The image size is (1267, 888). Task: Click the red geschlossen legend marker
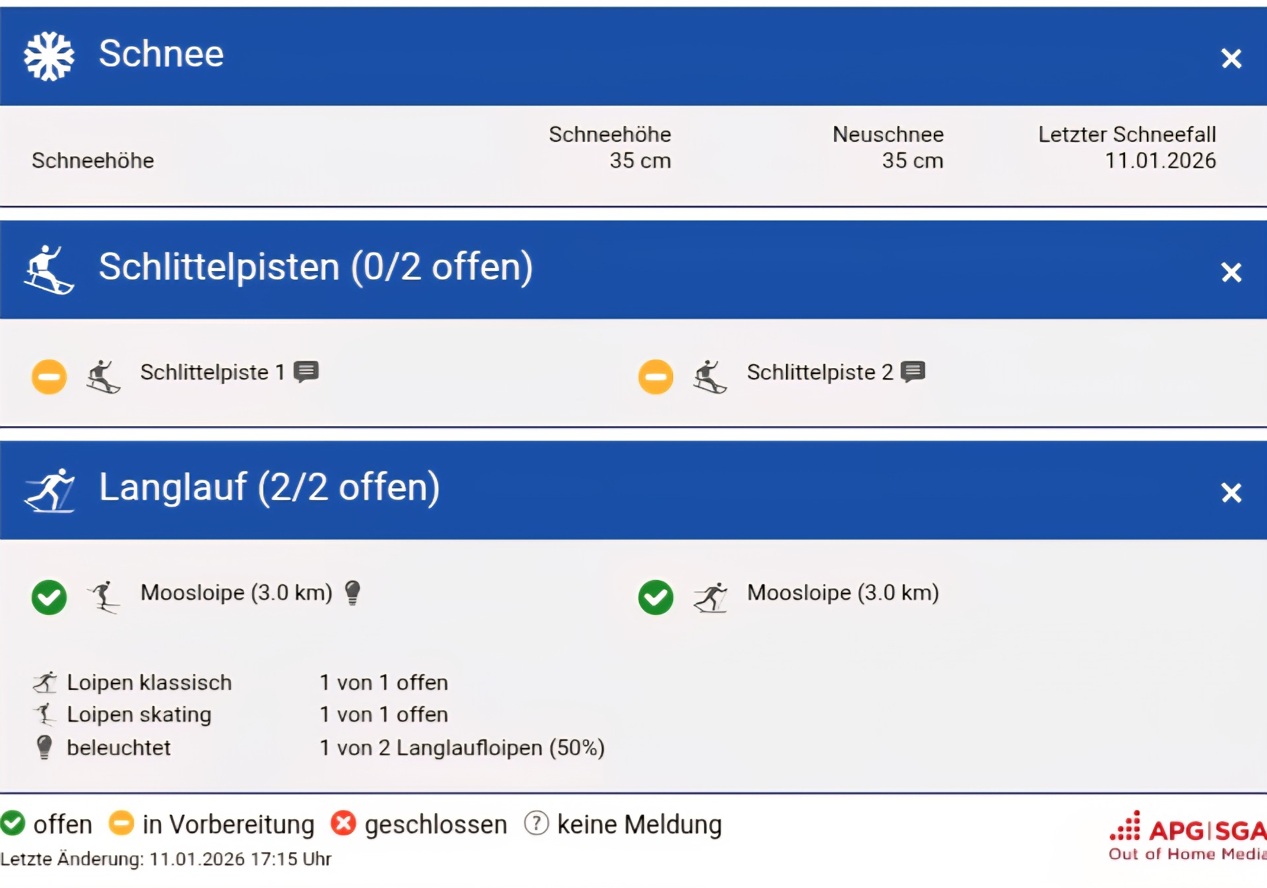point(343,823)
